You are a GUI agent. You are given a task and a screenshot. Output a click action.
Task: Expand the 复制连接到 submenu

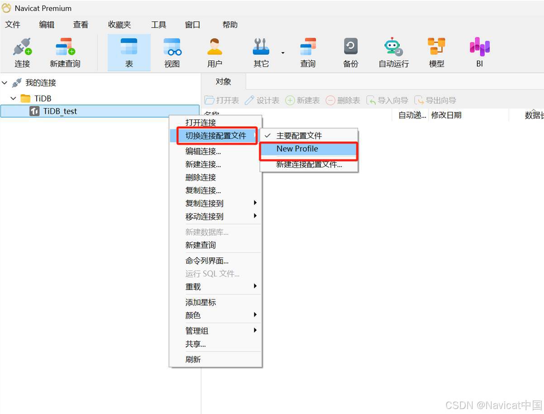click(255, 203)
